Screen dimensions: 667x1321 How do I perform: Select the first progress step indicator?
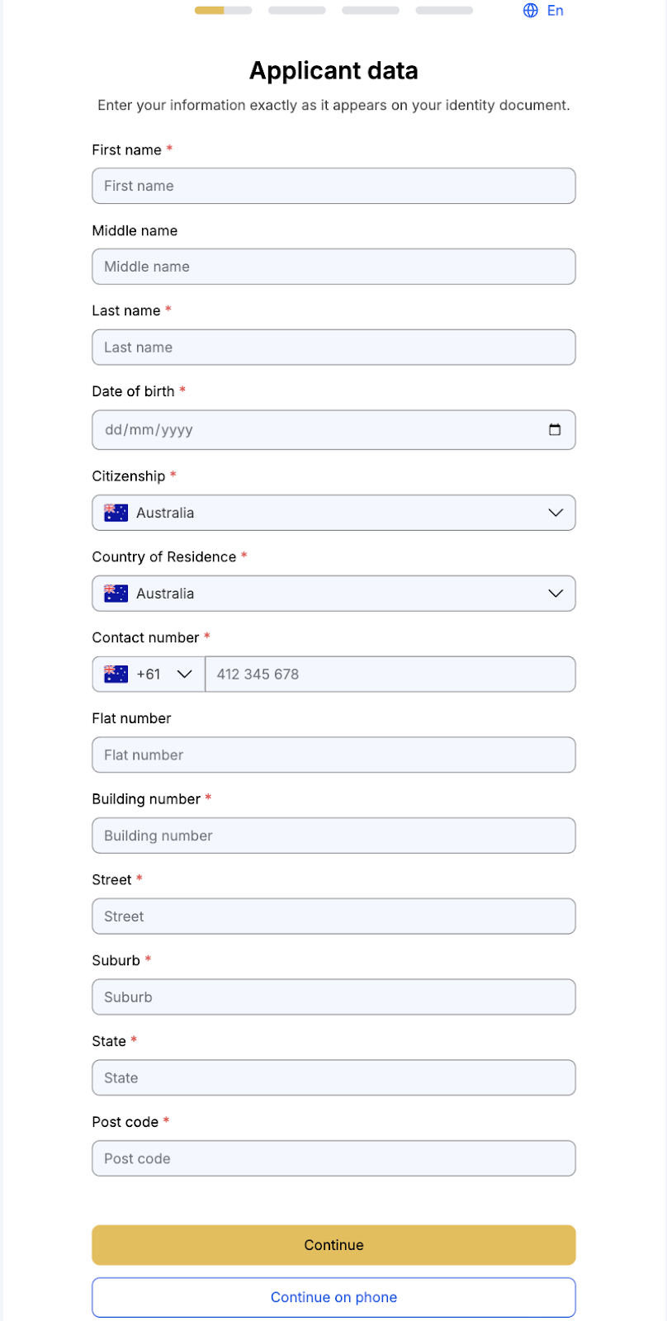click(x=224, y=11)
